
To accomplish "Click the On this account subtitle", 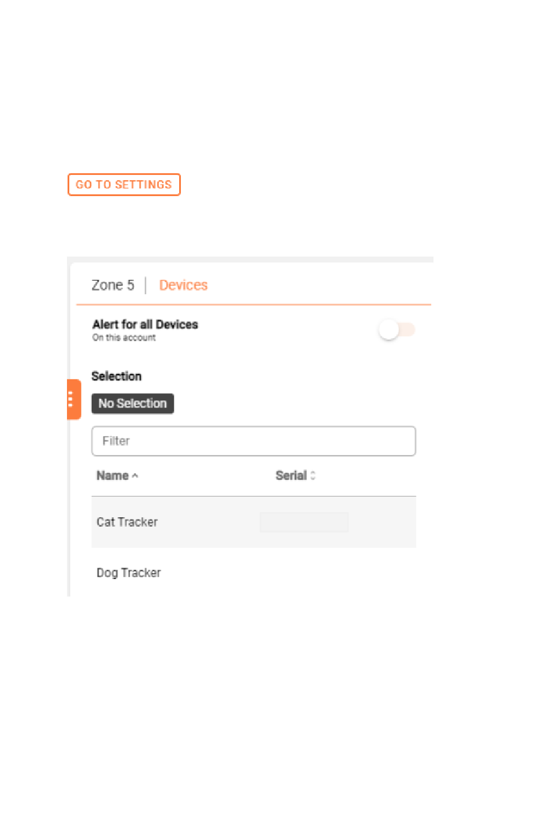I will point(124,338).
